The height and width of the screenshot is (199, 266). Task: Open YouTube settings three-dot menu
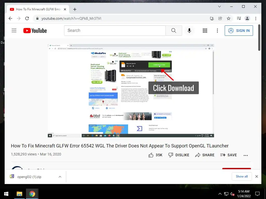tap(217, 31)
